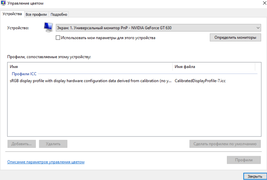267x180 pixels.
Task: Click the Профили button
Action: [x=244, y=160]
